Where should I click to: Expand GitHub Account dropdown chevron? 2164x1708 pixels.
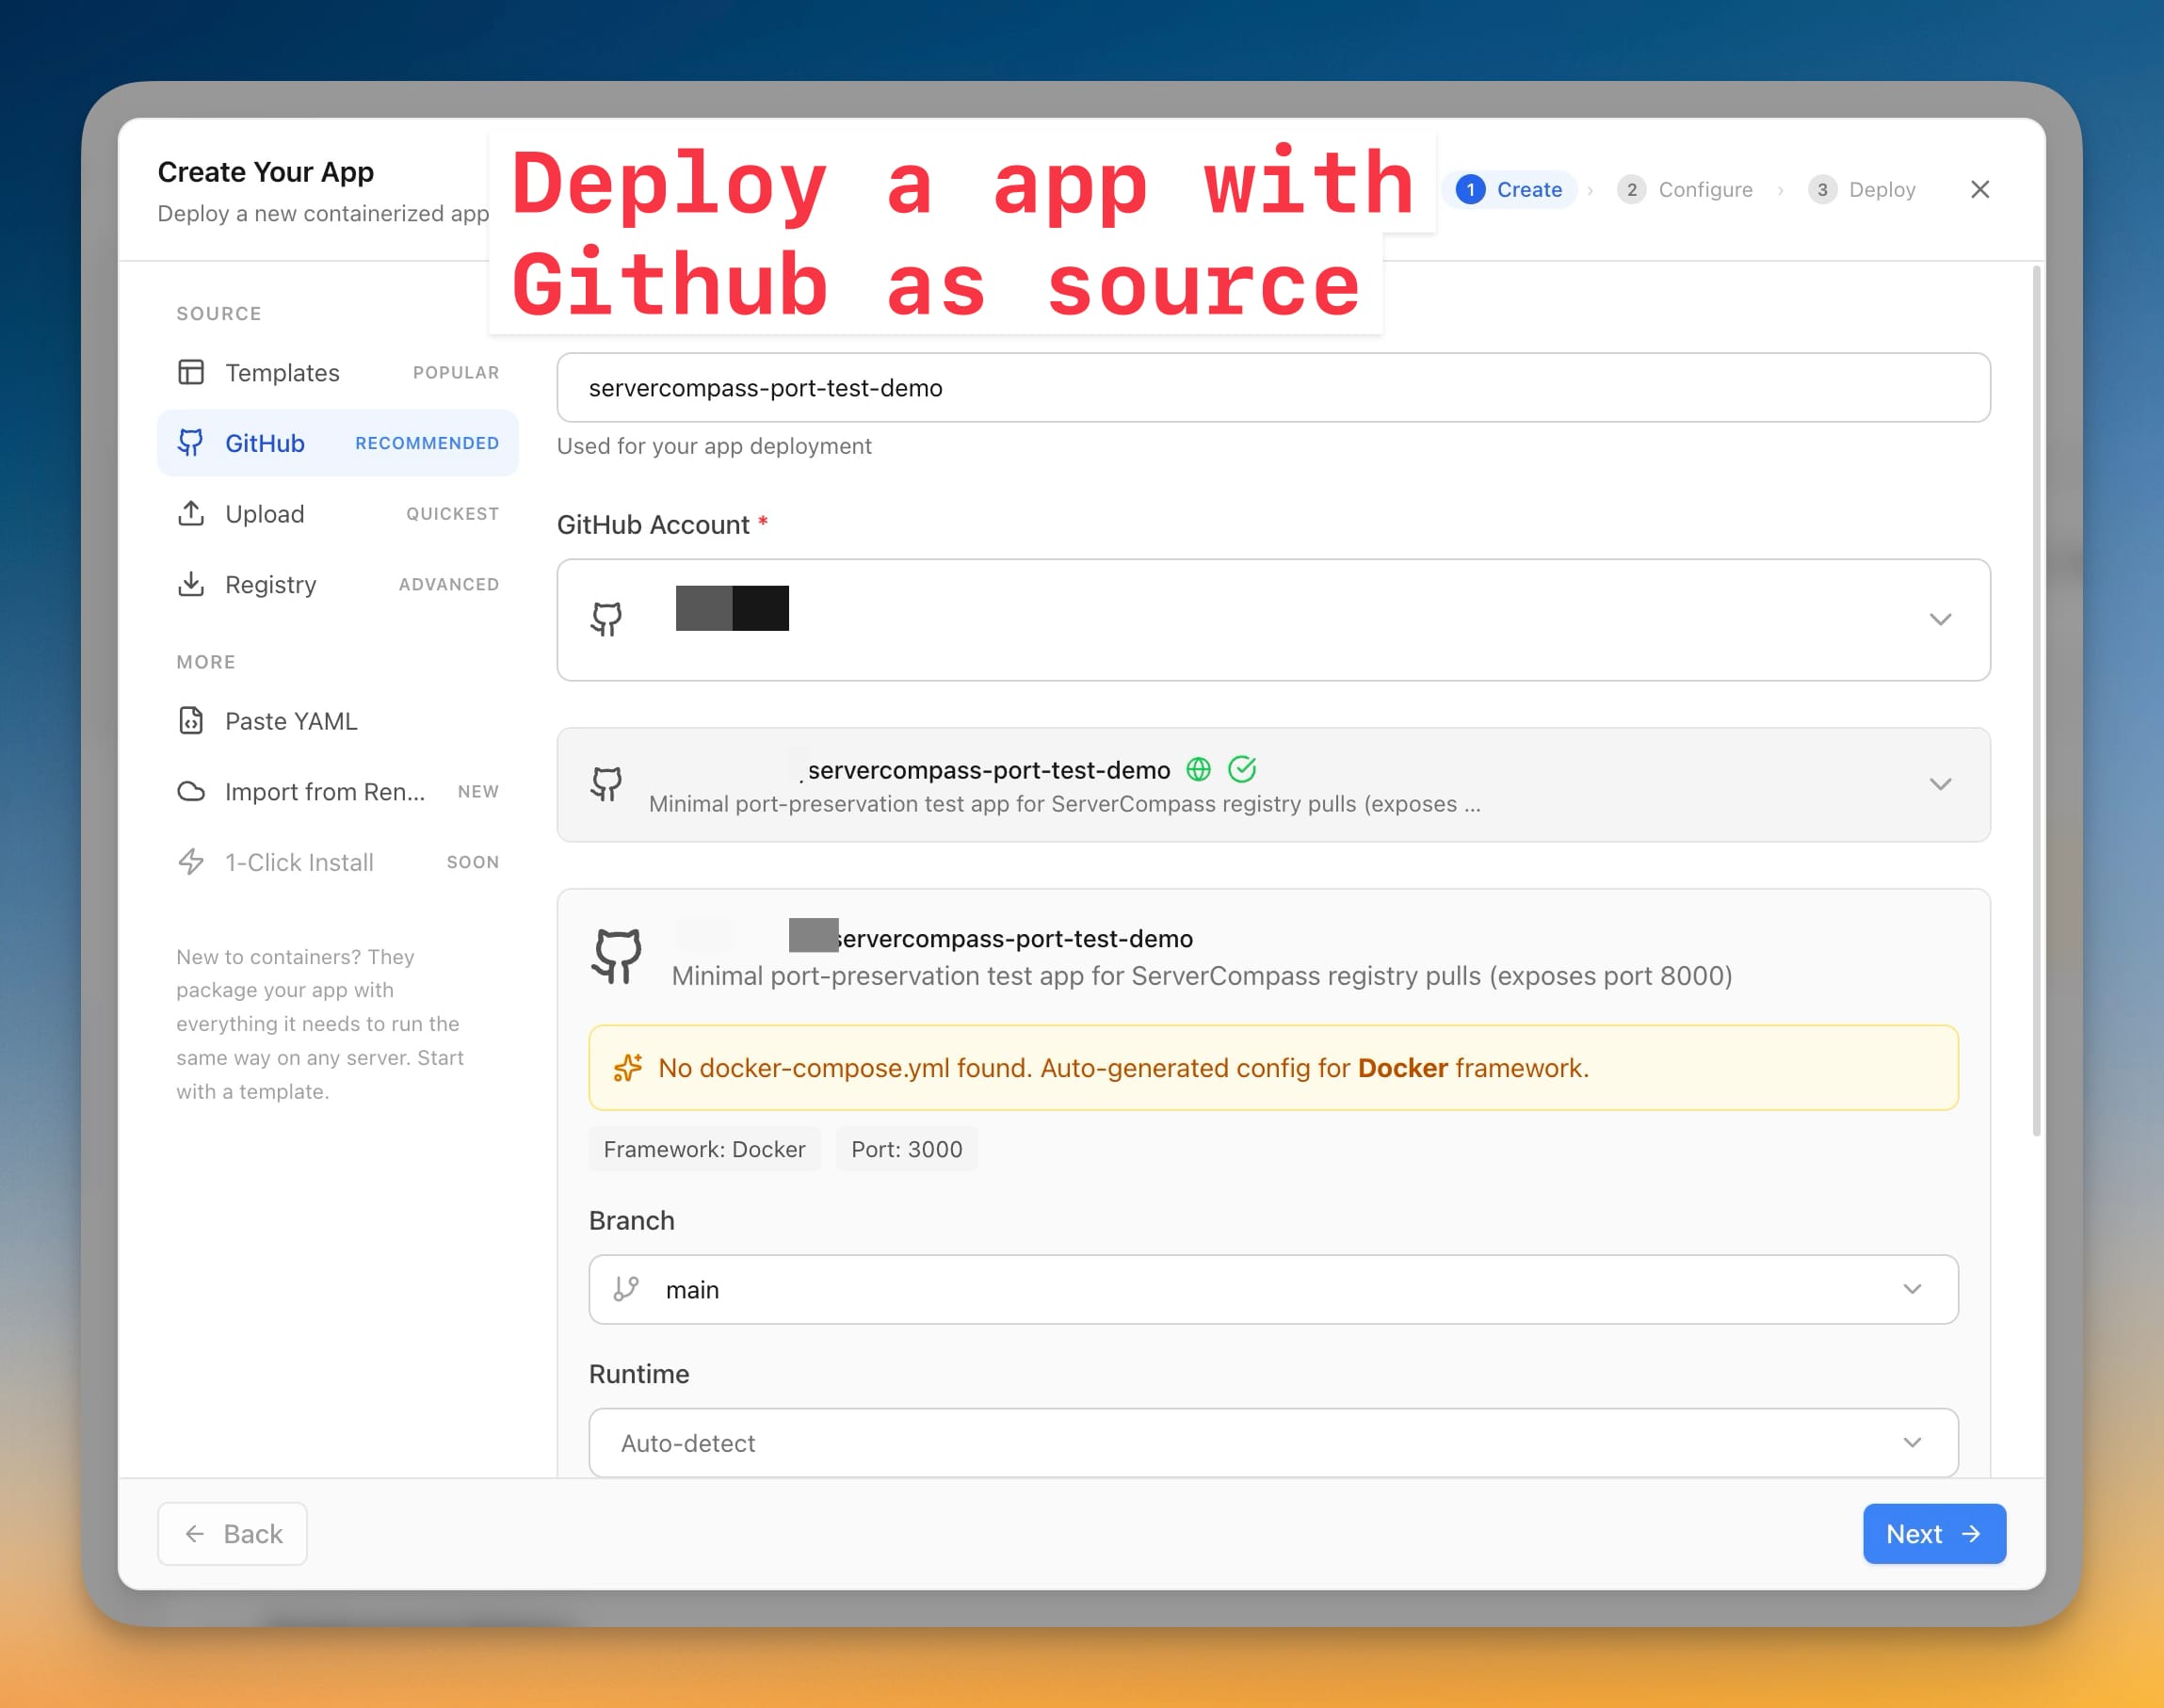(x=1941, y=620)
